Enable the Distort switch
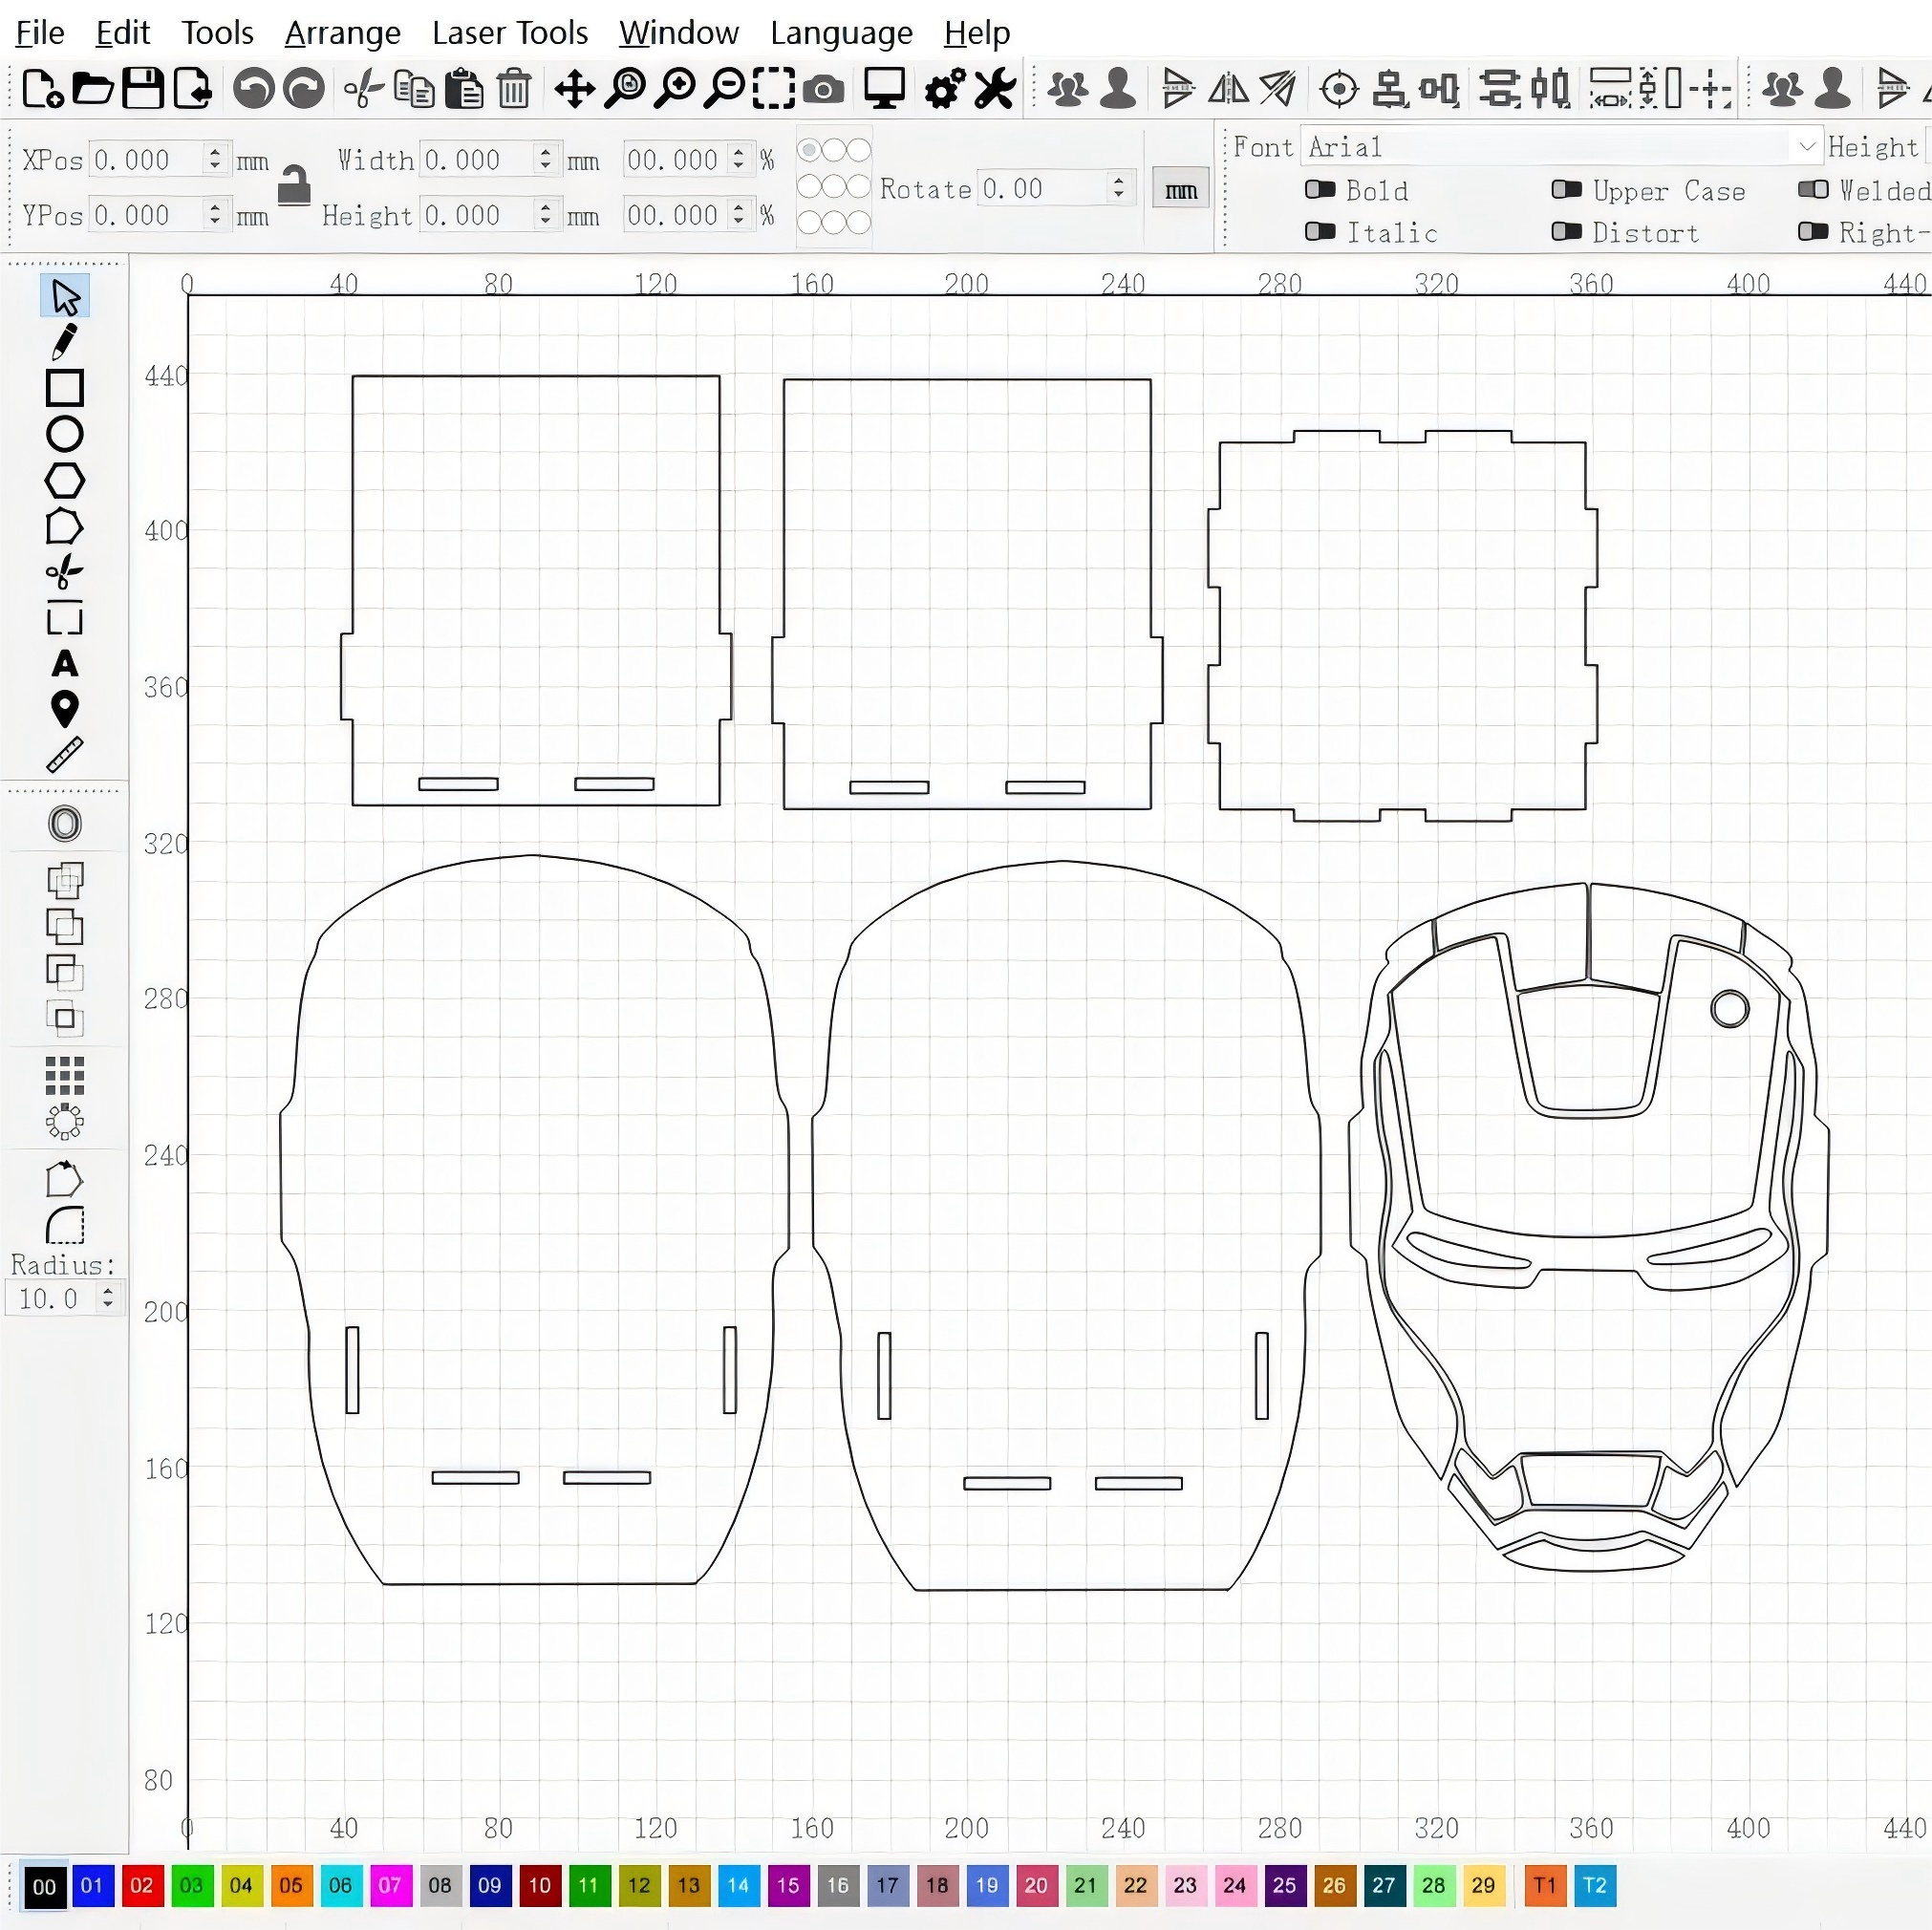Screen dimensions: 1932x1930 click(x=1566, y=232)
